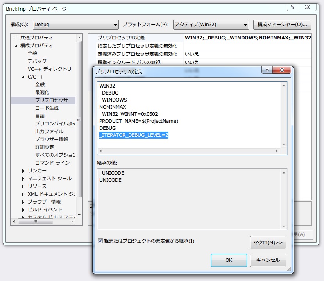Click the highlighted _ITERATOR_DEBUG_LEVEL=2 line

(x=134, y=135)
